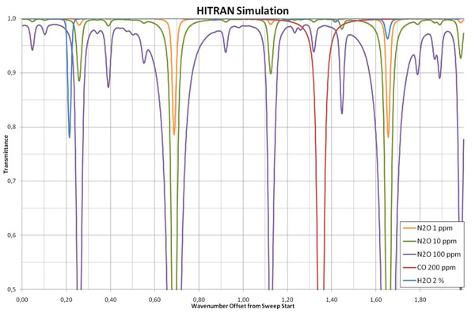The width and height of the screenshot is (475, 317).
Task: Select the N2O 100 ppm legend label
Action: point(439,254)
